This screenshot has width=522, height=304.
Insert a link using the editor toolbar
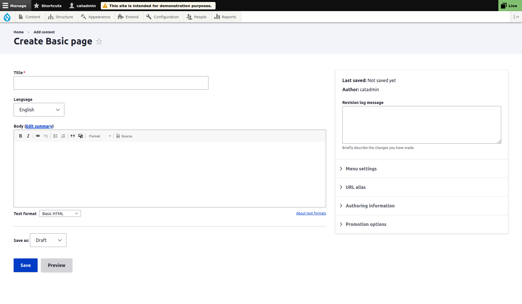tap(38, 136)
